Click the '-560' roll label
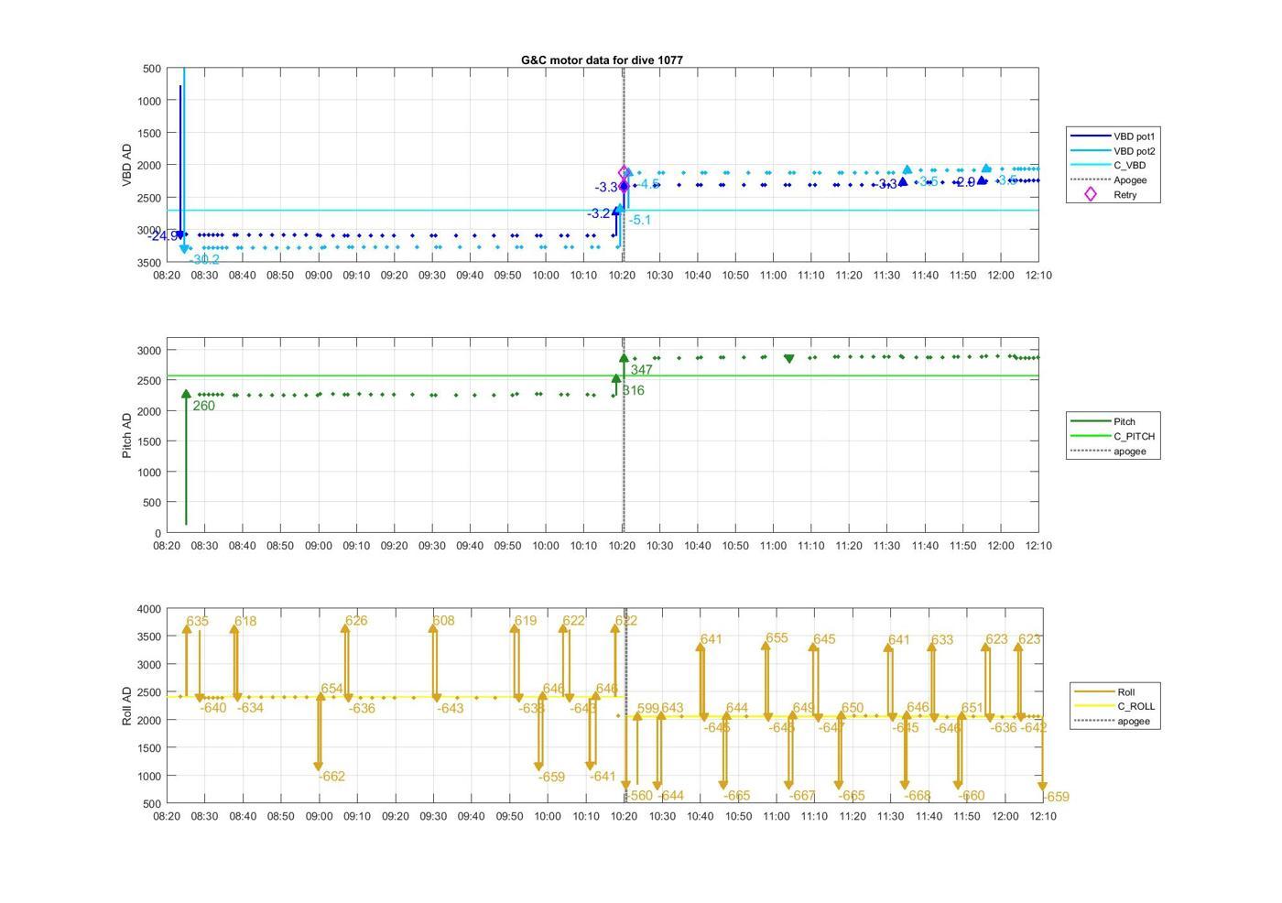The image size is (1282, 903). (640, 796)
